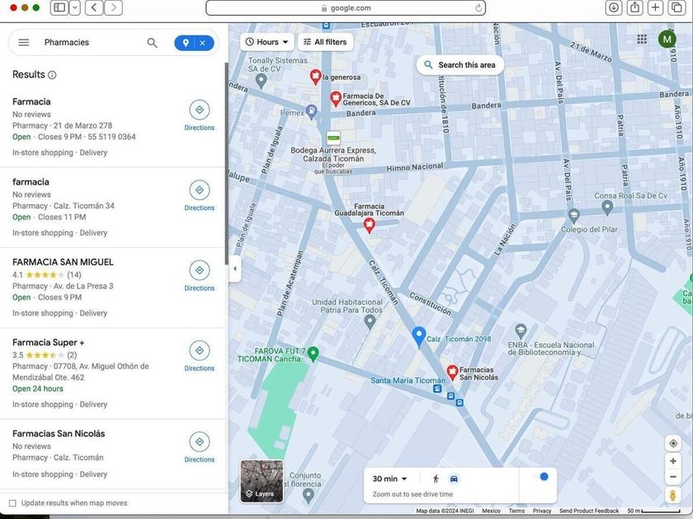Open a new Safari tab
Viewport: 693px width, 519px height.
[x=656, y=7]
